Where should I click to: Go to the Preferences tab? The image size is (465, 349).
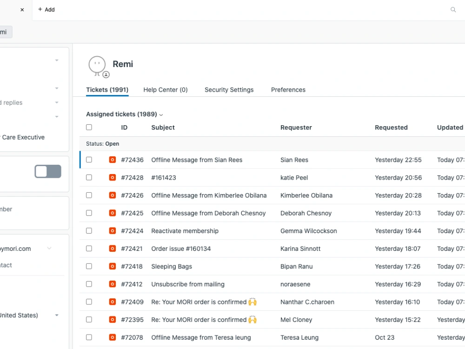[x=288, y=90]
